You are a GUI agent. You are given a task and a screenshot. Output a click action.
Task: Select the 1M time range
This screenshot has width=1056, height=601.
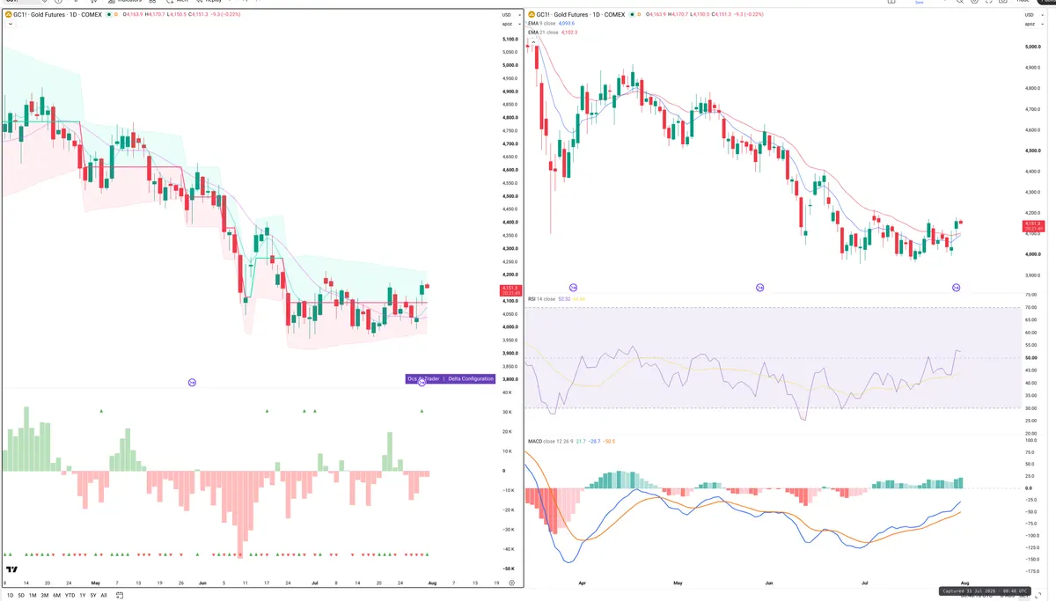33,595
